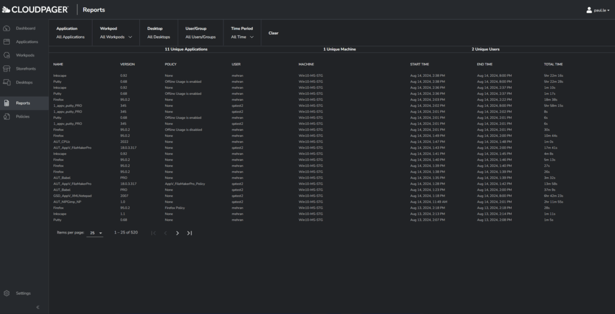The height and width of the screenshot is (314, 615).
Task: Click the Dashboard gauge icon in sidebar
Action: (6, 28)
